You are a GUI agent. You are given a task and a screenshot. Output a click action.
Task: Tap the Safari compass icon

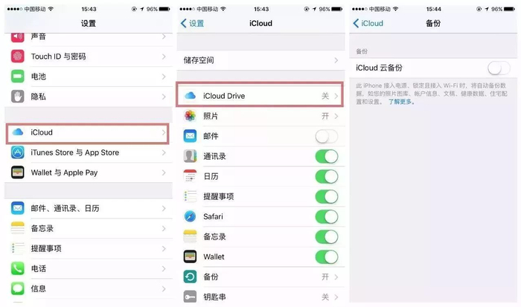(190, 216)
